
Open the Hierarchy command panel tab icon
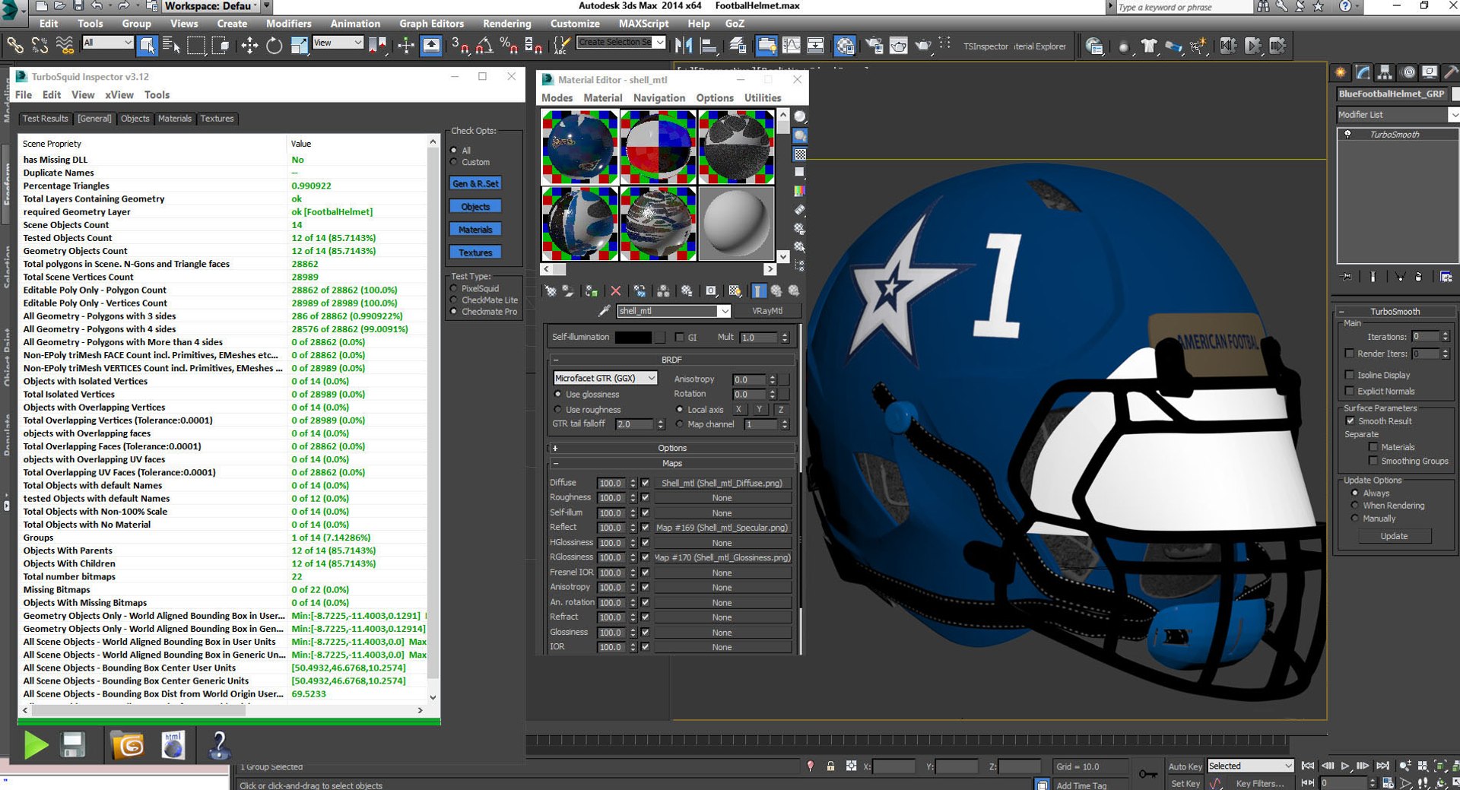(1385, 72)
